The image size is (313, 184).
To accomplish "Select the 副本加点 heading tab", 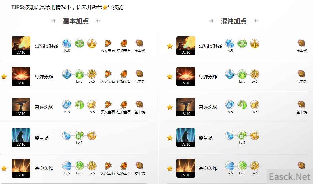I will [x=76, y=21].
